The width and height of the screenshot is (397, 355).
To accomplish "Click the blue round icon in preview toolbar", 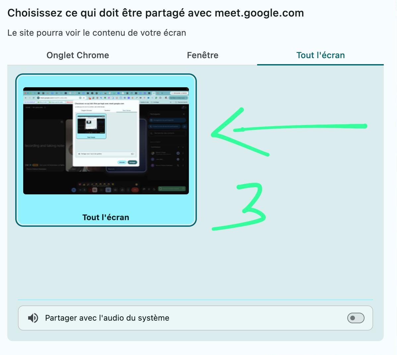I will pyautogui.click(x=74, y=190).
